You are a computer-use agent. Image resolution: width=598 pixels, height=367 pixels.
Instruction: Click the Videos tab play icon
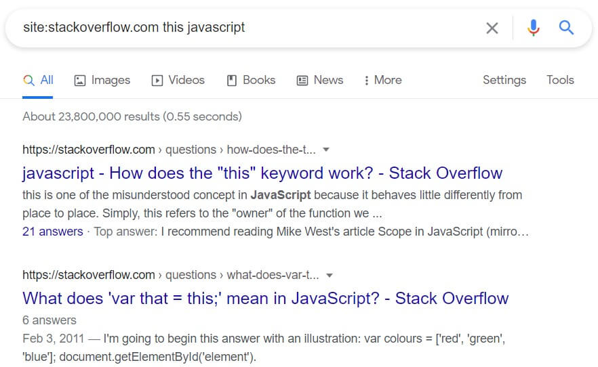click(x=157, y=81)
